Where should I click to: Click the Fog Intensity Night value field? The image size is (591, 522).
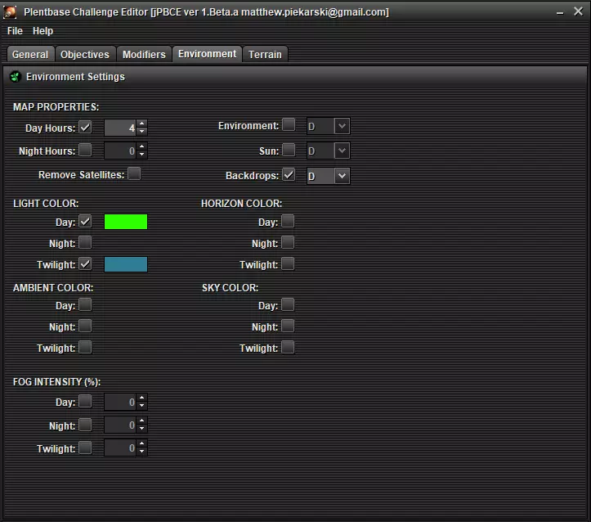120,425
